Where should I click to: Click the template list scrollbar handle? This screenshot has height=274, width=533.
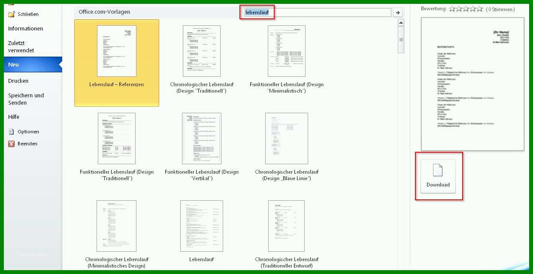pos(401,40)
